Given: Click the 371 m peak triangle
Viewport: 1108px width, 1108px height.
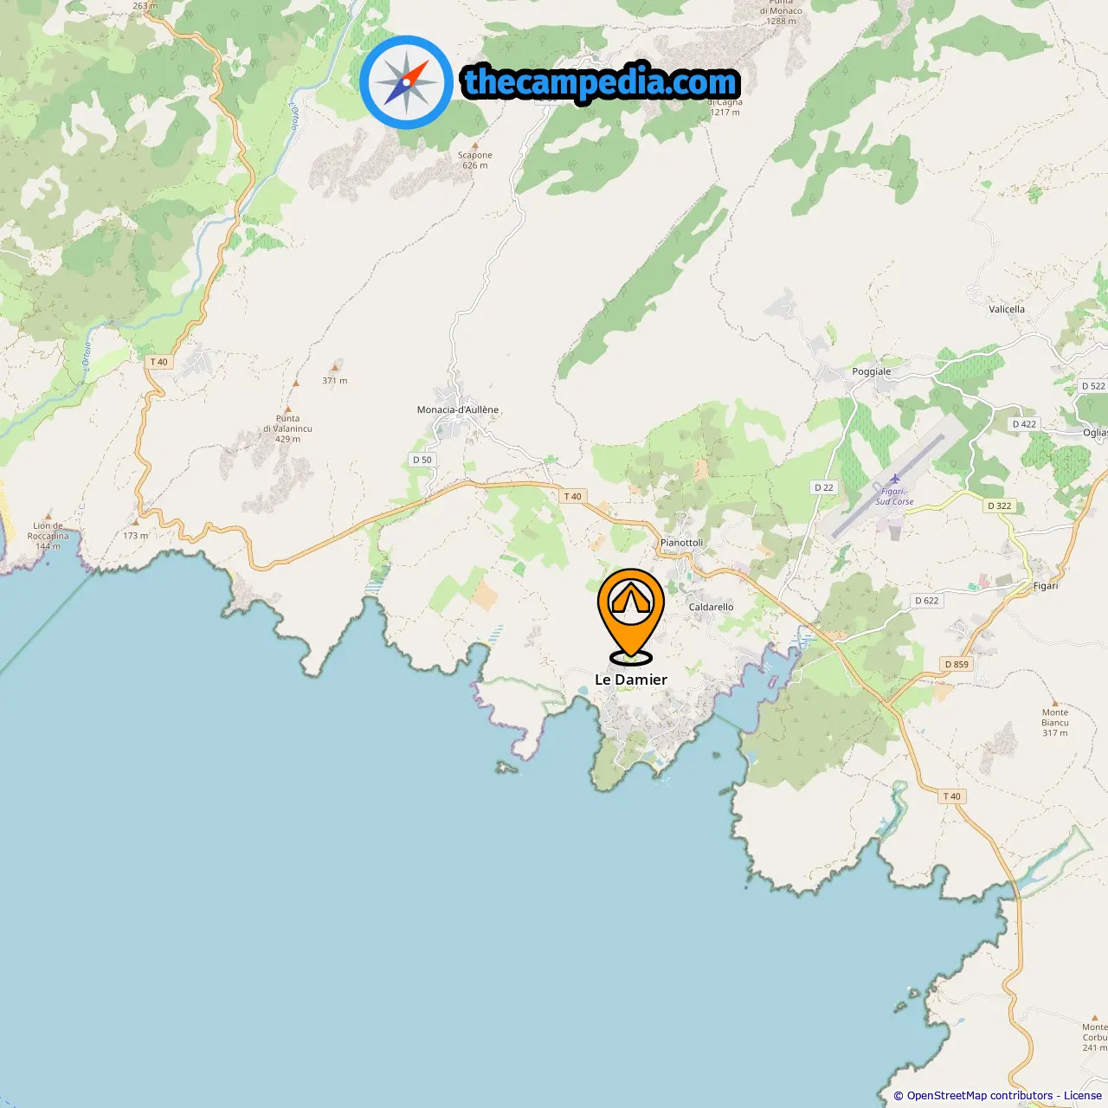Looking at the screenshot, I should click(x=335, y=367).
